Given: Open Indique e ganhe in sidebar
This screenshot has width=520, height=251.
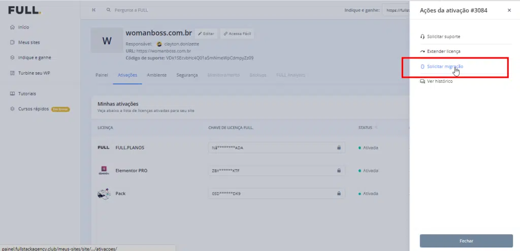Looking at the screenshot, I should 35,58.
